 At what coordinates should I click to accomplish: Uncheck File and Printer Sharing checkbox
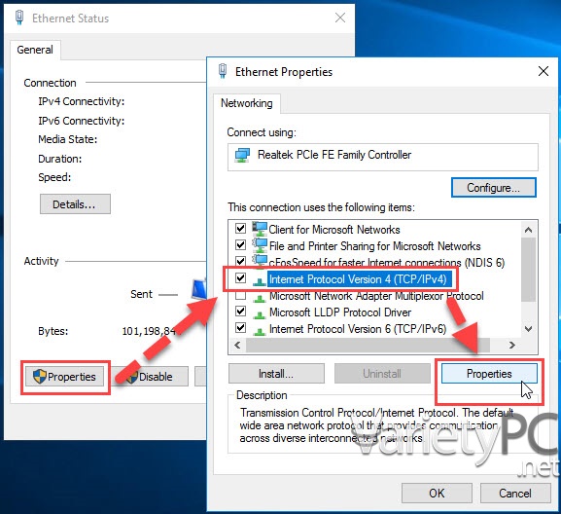(240, 245)
